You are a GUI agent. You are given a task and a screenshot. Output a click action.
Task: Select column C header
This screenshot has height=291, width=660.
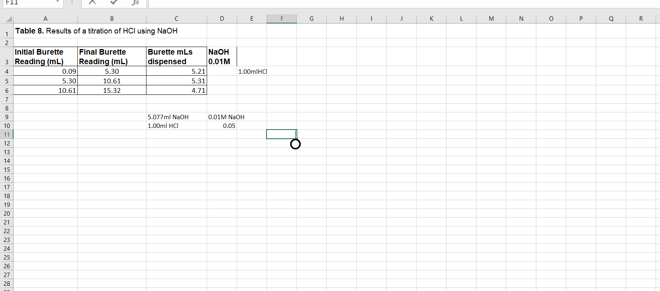click(x=176, y=19)
